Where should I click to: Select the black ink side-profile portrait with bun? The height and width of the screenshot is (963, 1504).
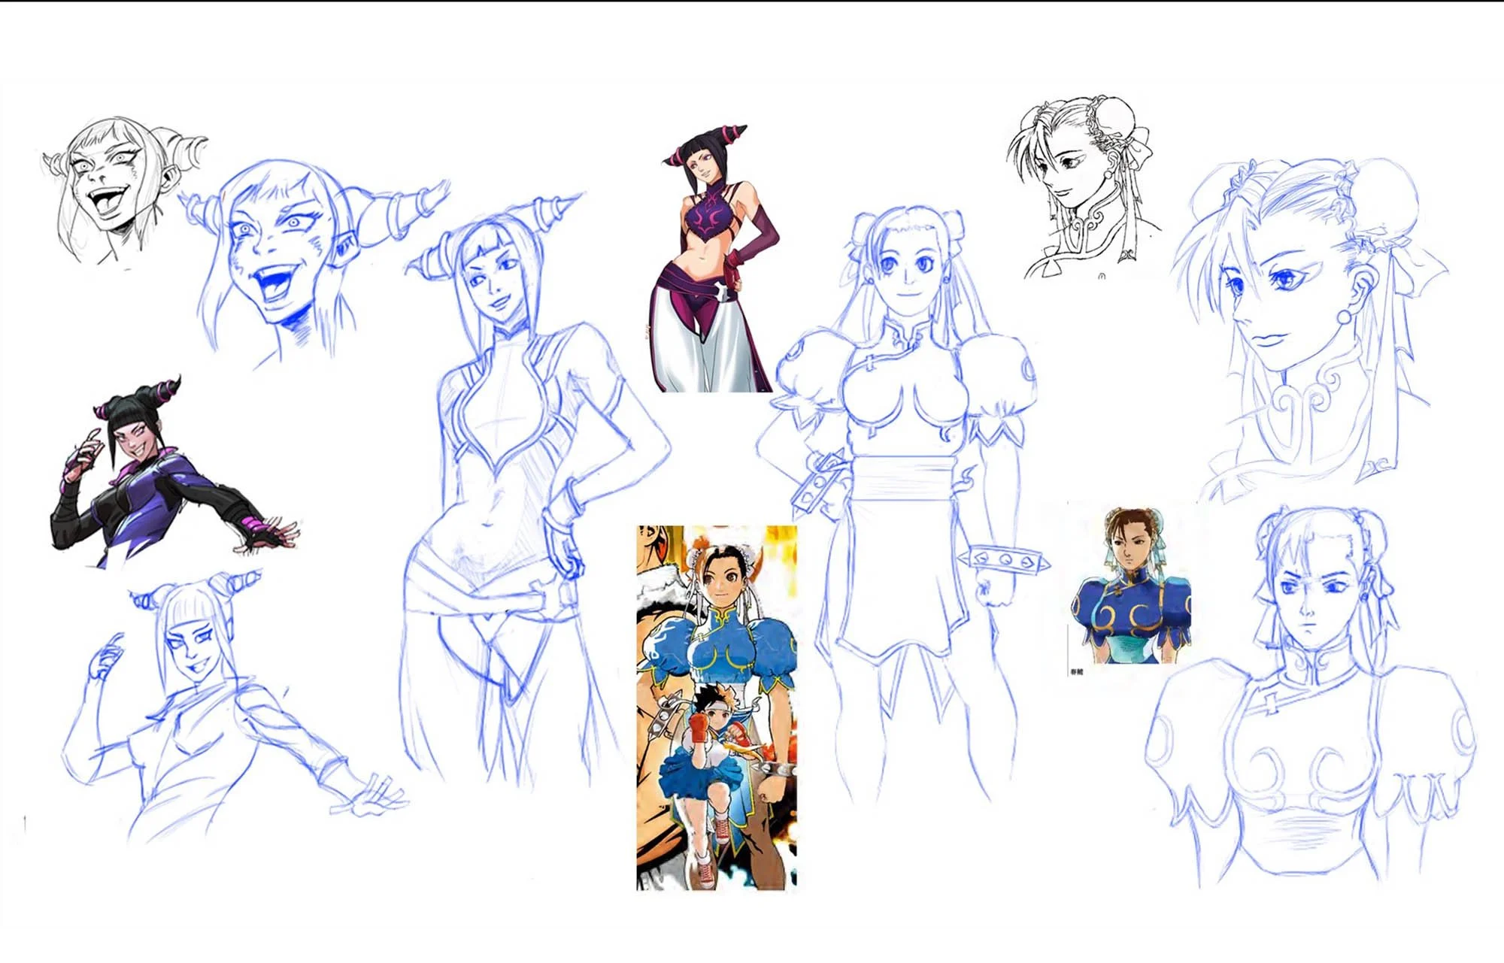click(x=1083, y=184)
